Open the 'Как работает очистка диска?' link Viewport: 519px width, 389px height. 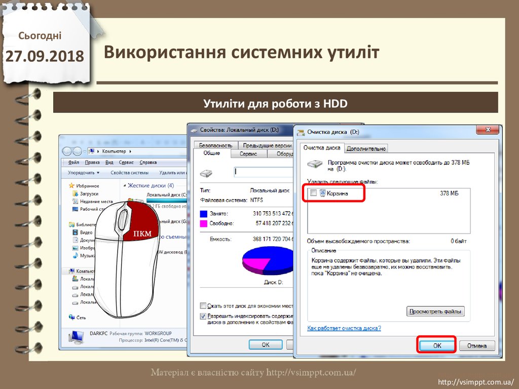pyautogui.click(x=344, y=328)
